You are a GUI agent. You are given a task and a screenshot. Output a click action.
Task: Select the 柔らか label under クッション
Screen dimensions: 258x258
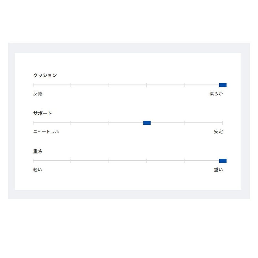[x=216, y=94]
